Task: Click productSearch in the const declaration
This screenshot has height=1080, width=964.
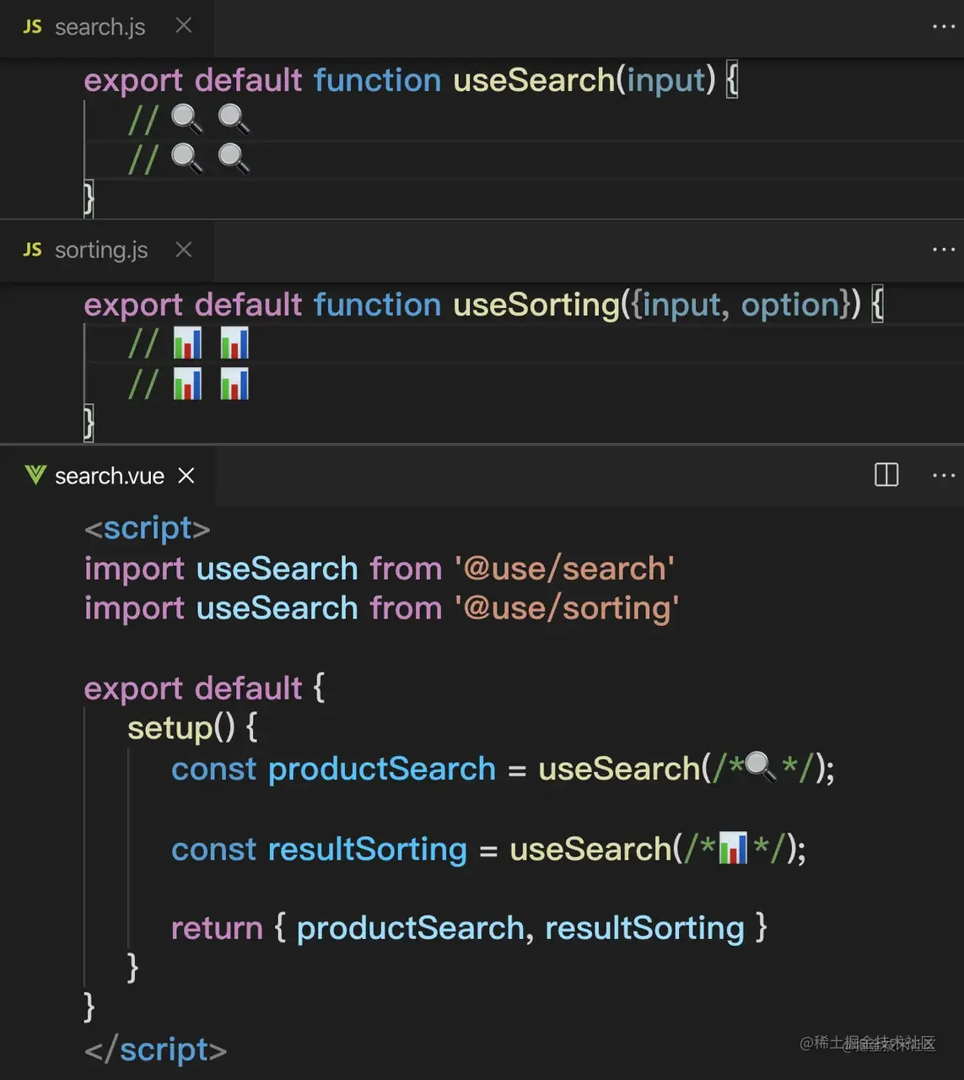Action: (382, 769)
